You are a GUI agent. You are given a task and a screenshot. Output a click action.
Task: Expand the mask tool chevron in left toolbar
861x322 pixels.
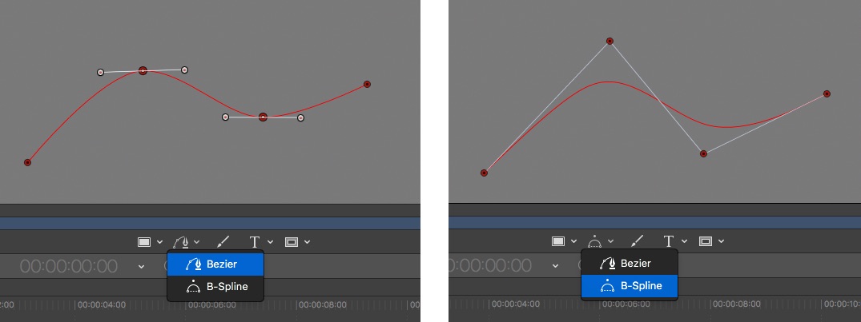tap(307, 242)
